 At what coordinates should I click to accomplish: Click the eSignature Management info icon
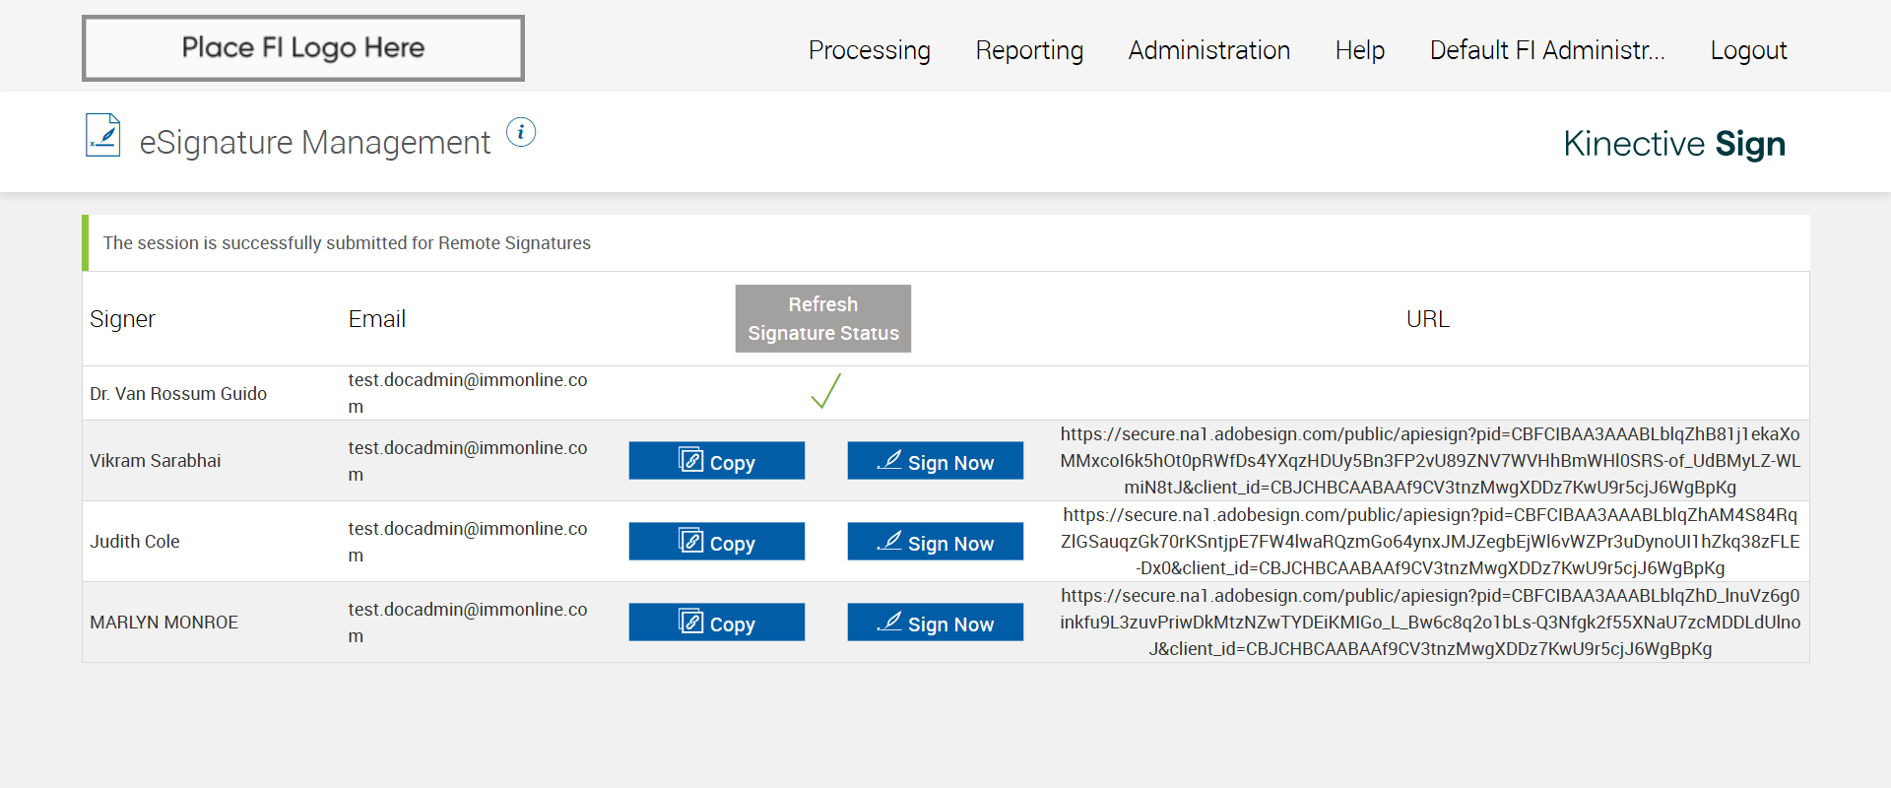coord(521,132)
